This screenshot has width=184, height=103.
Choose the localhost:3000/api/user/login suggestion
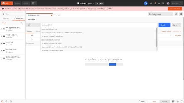click(98, 43)
